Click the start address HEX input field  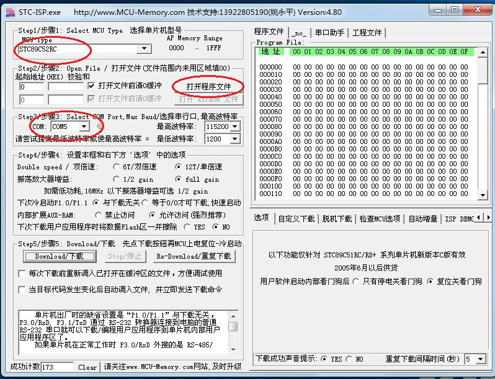pos(30,87)
